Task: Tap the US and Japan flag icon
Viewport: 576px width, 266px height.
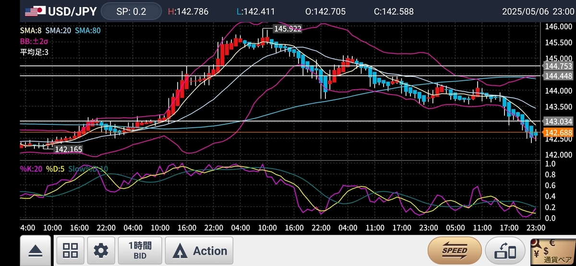Action: tap(35, 11)
